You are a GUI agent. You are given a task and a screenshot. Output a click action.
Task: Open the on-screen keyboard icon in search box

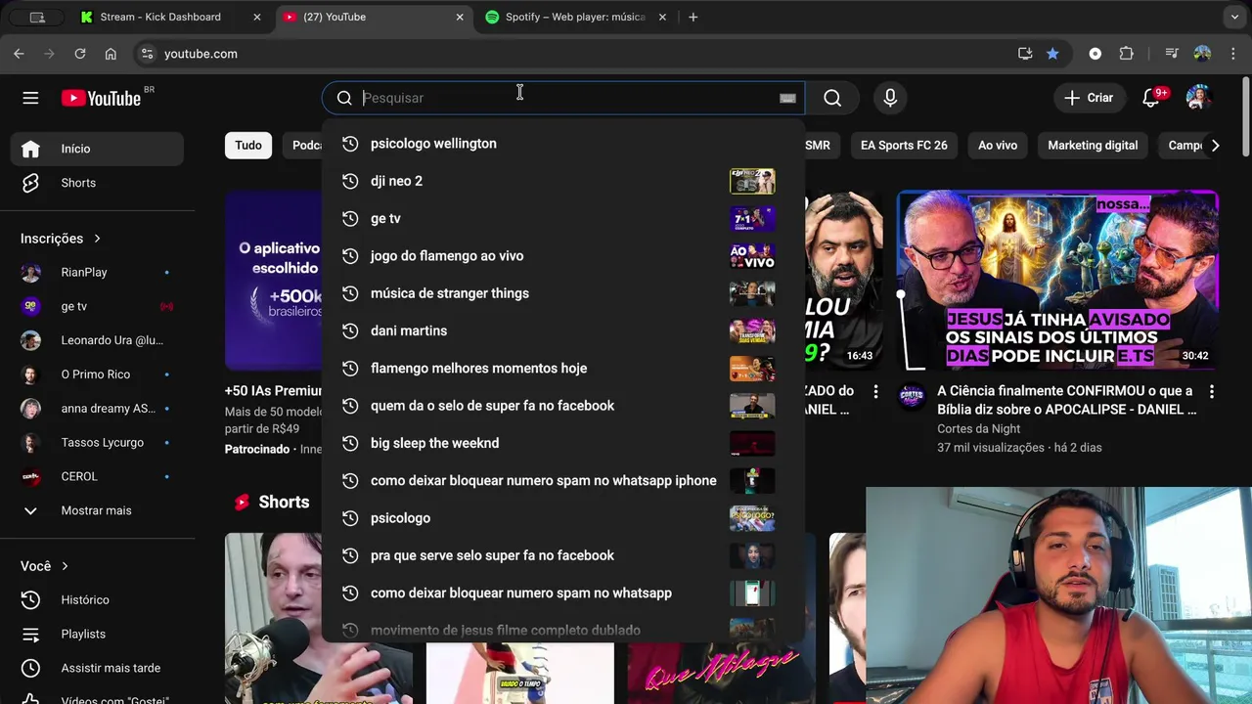point(787,98)
